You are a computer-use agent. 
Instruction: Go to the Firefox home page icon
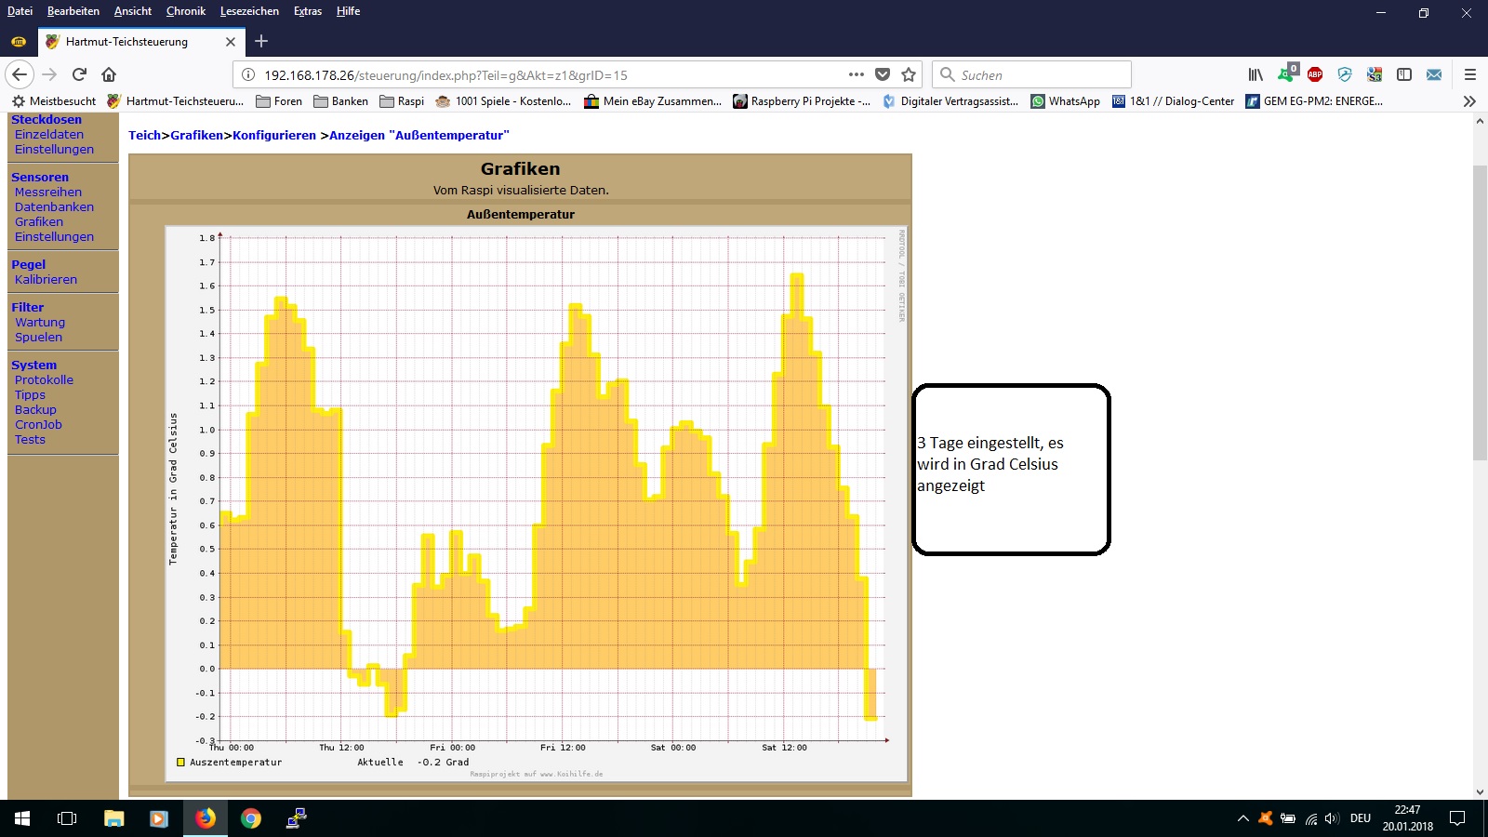[x=109, y=74]
